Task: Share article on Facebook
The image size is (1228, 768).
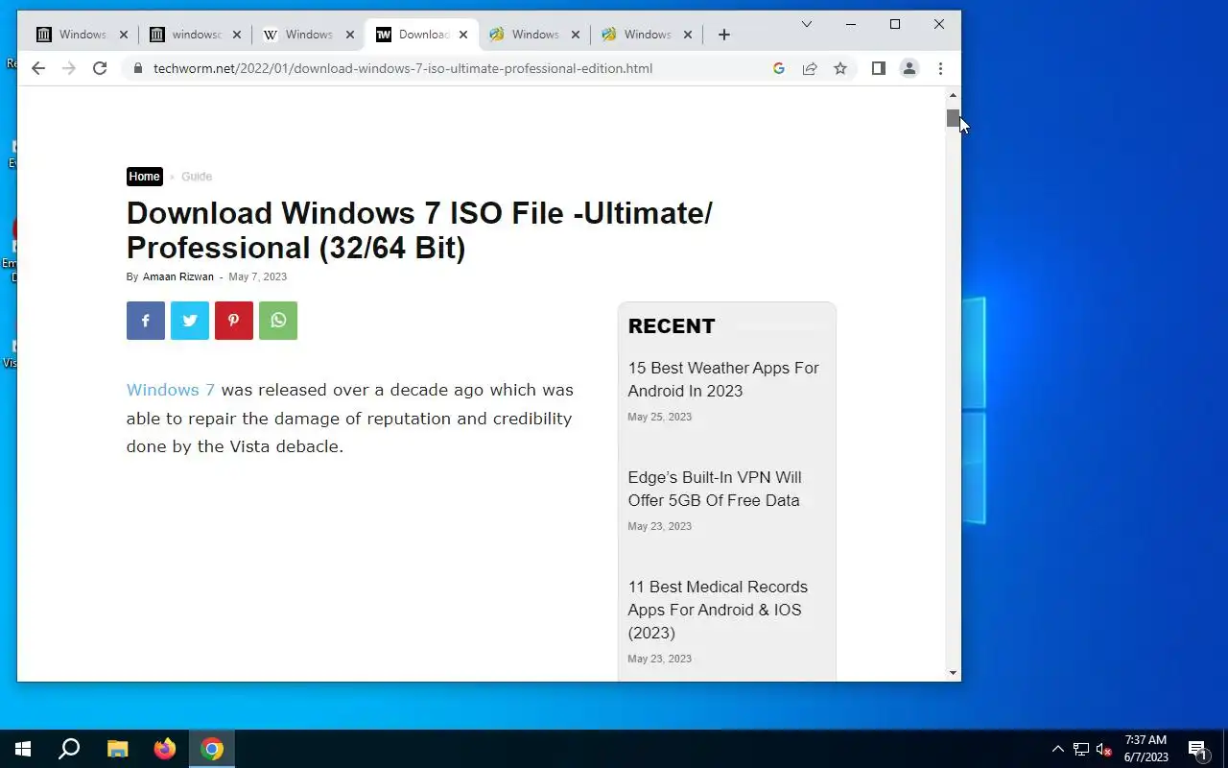Action: pyautogui.click(x=146, y=321)
